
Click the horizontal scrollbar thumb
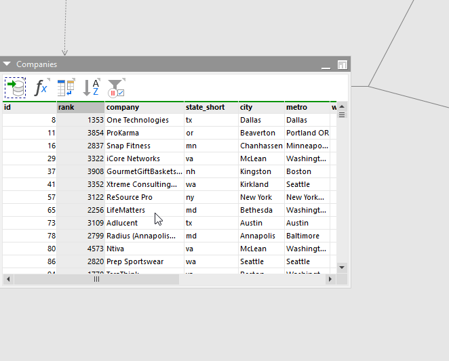pyautogui.click(x=96, y=279)
